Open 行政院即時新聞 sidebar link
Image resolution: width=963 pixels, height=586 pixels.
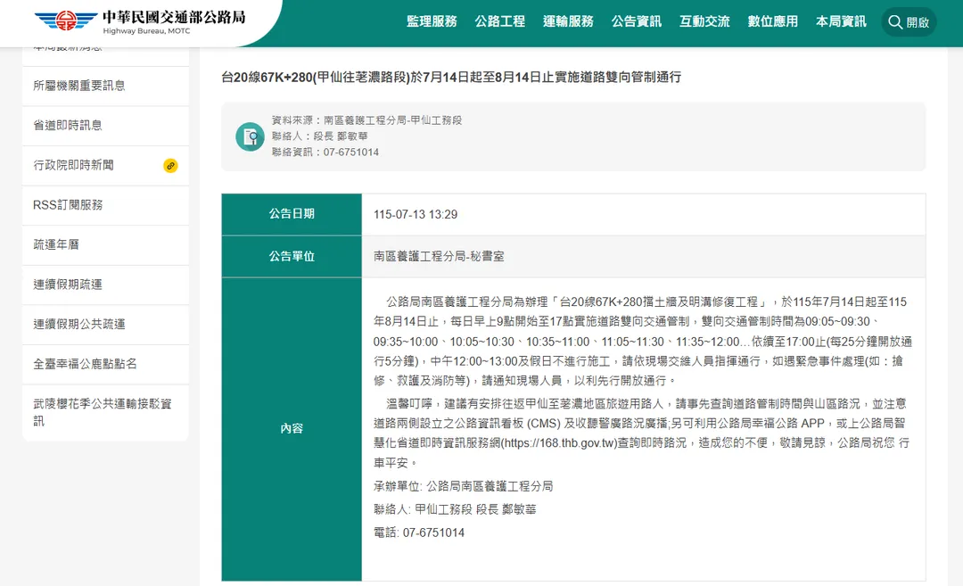pos(105,165)
